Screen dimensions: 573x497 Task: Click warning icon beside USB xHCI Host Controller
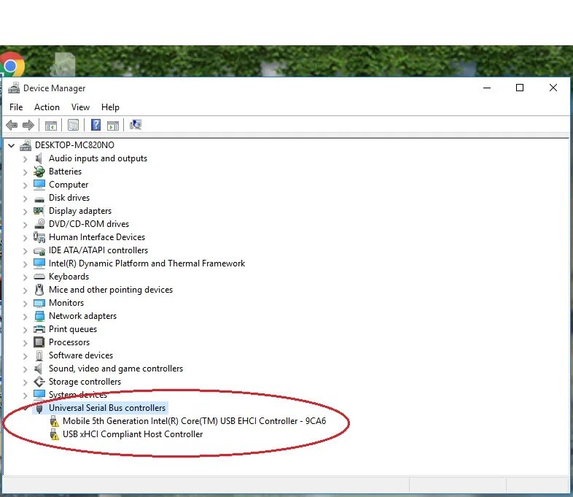tap(54, 434)
